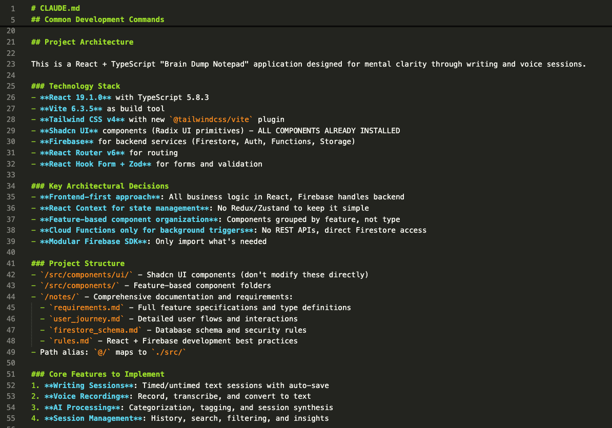
Task: Click '/src/components/ui/' path code
Action: click(87, 275)
